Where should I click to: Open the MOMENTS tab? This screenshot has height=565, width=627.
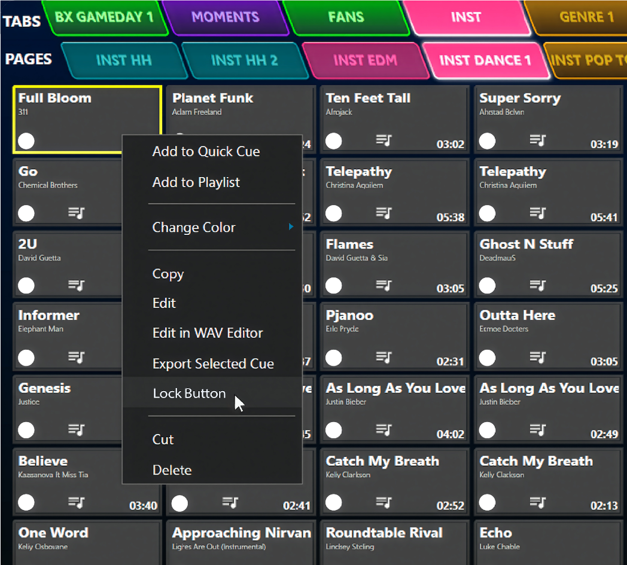click(x=226, y=17)
